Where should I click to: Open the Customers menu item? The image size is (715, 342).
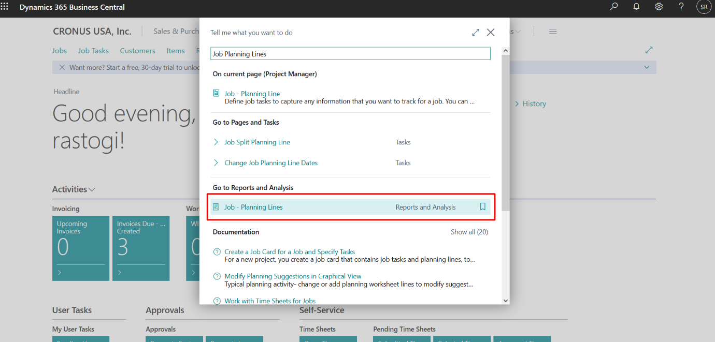point(137,51)
